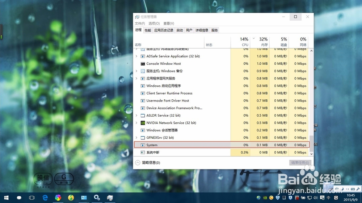Open the gear settings app on taskbar
Screen dimensions: 362x203
97,198
